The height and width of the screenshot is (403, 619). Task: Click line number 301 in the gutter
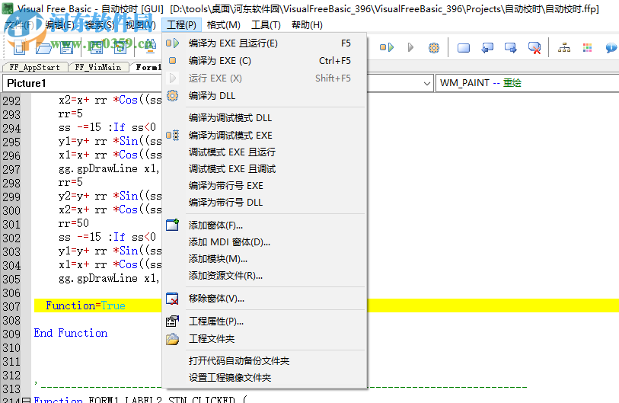point(11,224)
